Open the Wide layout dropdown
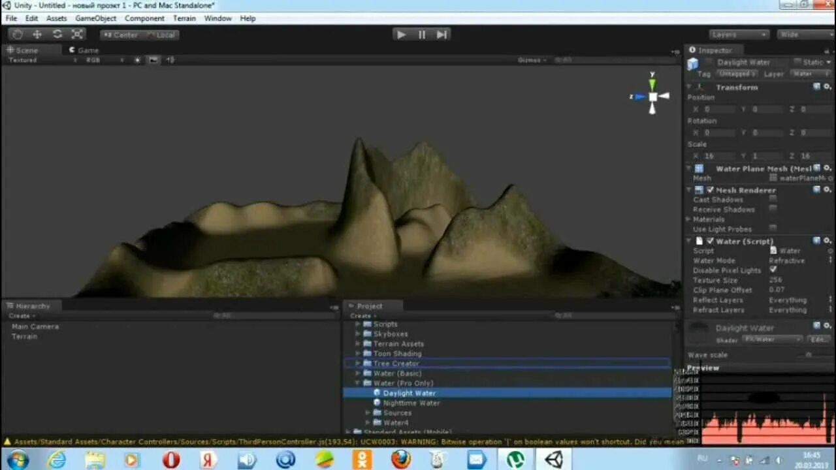836x470 pixels. point(806,35)
